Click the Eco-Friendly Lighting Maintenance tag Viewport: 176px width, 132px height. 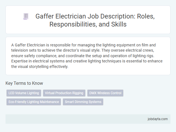(x=34, y=102)
